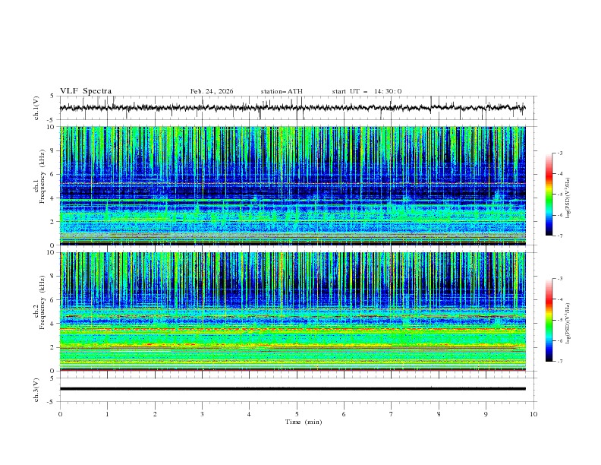
Task: Click the "4" tick on the time axis
Action: click(249, 414)
